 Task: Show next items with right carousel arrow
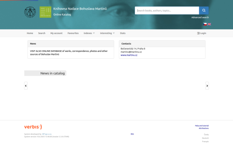[207, 86]
